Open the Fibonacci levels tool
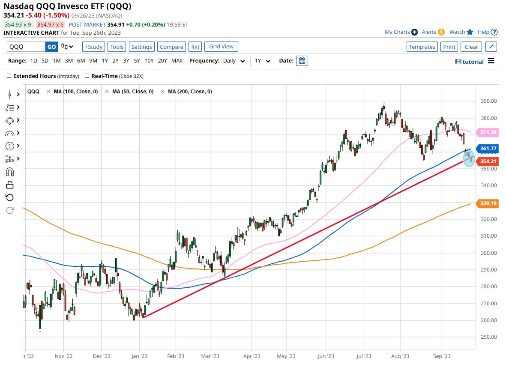The width and height of the screenshot is (506, 367). [x=10, y=159]
